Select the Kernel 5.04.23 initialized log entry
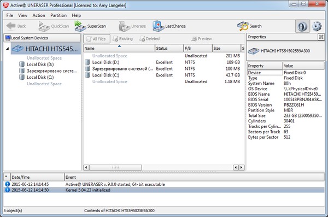The image size is (328, 217). (x=164, y=190)
